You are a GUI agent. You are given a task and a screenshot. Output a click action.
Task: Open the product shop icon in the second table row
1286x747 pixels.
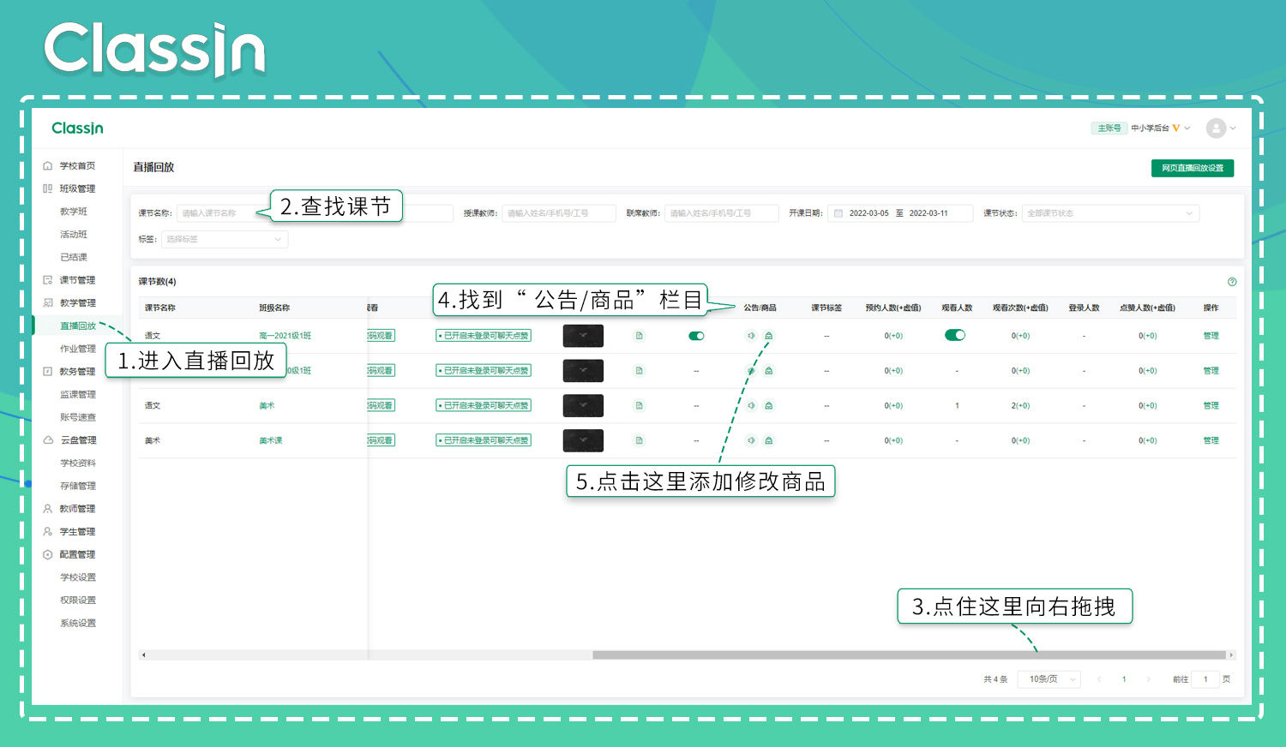pos(769,371)
